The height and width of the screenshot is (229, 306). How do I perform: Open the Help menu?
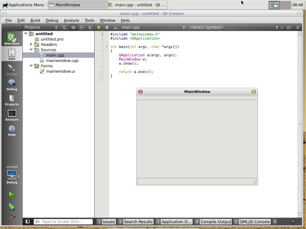coord(125,21)
